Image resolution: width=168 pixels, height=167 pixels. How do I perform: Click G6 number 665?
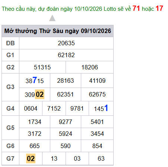coord(35,146)
